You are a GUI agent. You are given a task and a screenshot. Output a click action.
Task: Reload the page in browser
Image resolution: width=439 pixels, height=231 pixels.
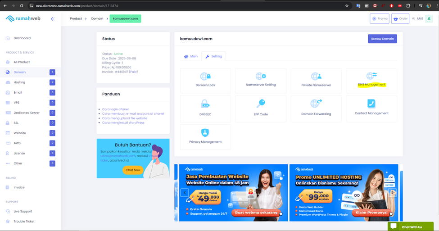(22, 5)
